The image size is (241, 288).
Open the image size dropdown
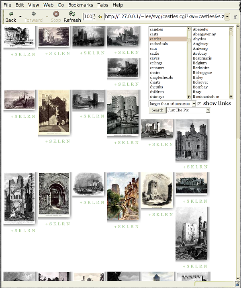[x=172, y=104]
